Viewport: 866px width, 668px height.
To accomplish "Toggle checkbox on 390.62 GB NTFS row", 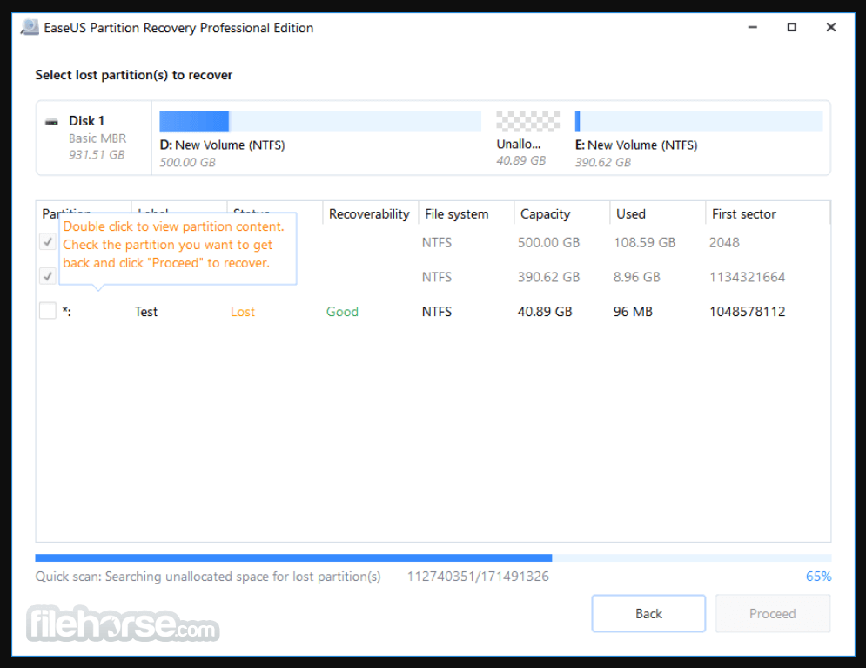I will [x=48, y=276].
